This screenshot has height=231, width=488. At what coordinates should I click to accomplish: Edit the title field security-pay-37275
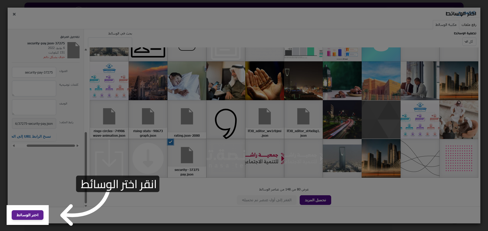point(34,72)
